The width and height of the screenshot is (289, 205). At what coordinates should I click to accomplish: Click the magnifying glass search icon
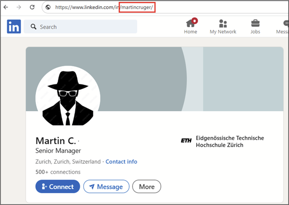tap(33, 26)
